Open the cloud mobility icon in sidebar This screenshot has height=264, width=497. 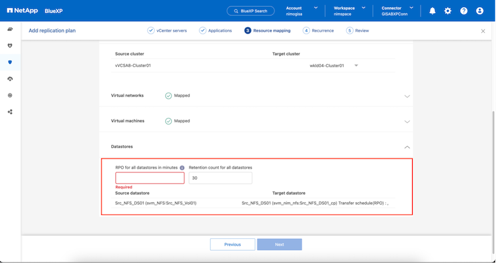pos(10,79)
